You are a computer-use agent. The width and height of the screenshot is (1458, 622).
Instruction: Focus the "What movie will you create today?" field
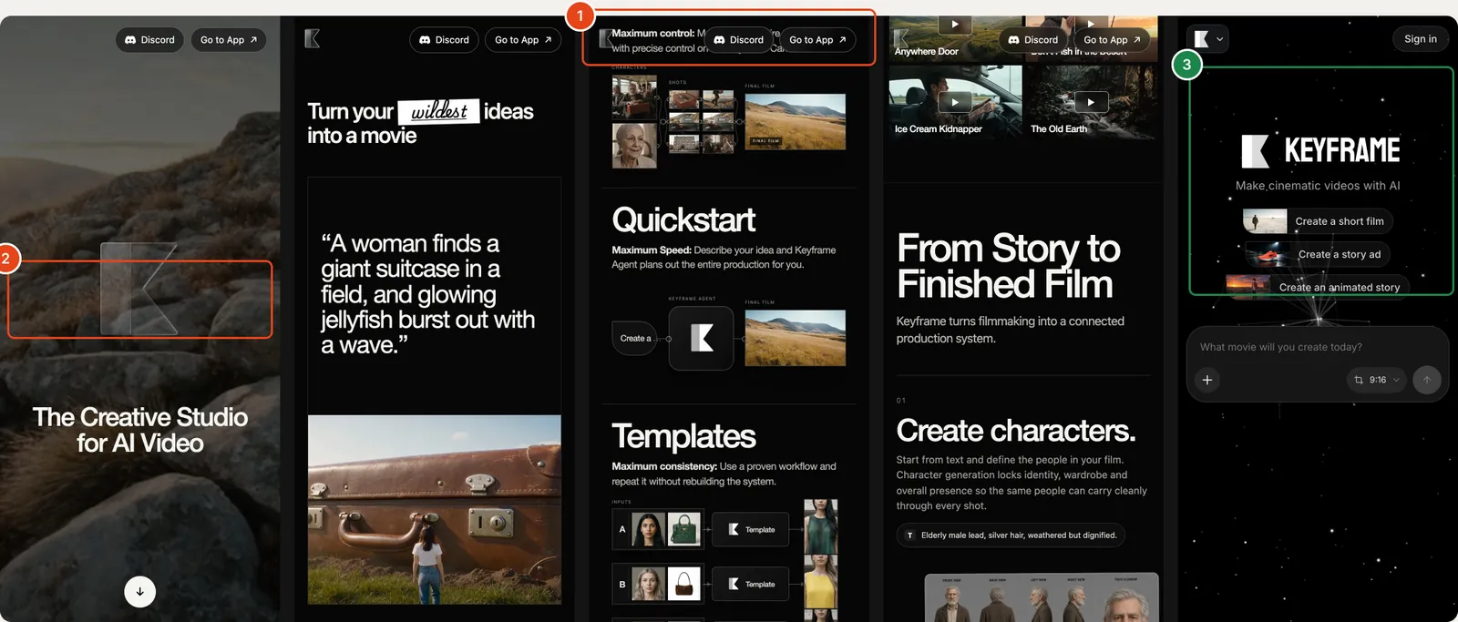coord(1317,347)
